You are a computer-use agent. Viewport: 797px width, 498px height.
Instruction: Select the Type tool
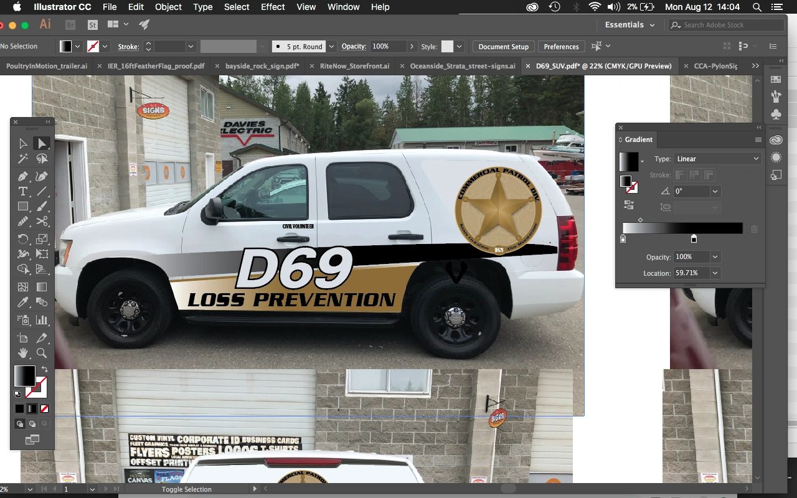(23, 191)
